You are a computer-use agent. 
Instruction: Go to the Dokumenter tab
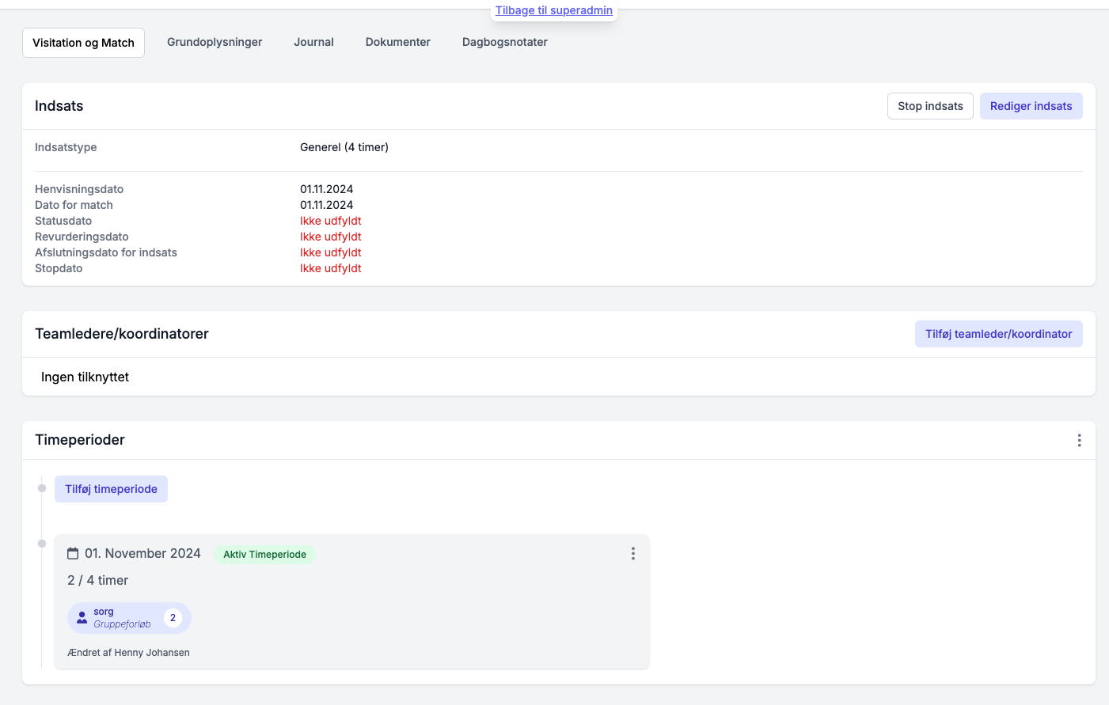pyautogui.click(x=398, y=42)
